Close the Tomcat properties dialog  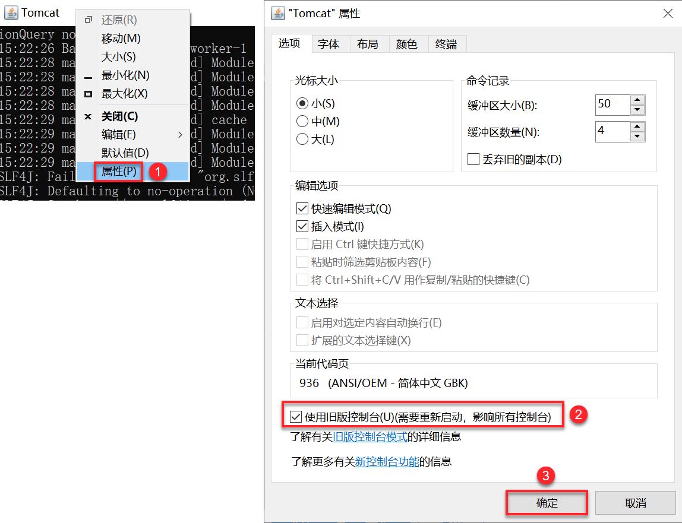point(668,14)
